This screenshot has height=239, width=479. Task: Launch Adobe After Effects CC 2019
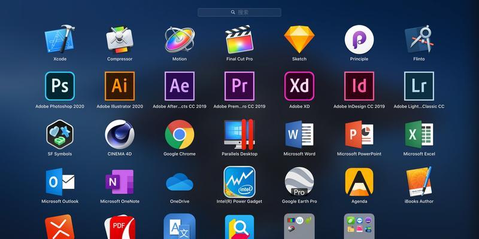point(180,86)
